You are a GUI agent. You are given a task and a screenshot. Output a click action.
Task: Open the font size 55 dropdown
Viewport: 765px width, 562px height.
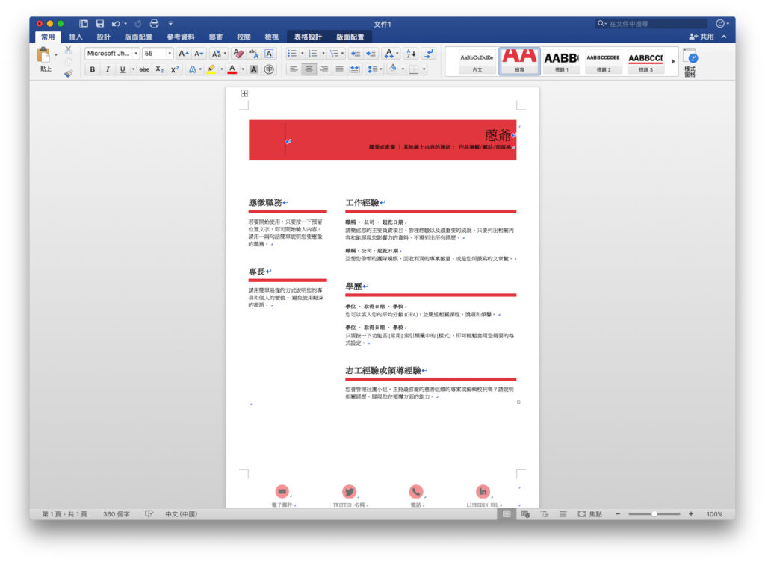pyautogui.click(x=170, y=54)
